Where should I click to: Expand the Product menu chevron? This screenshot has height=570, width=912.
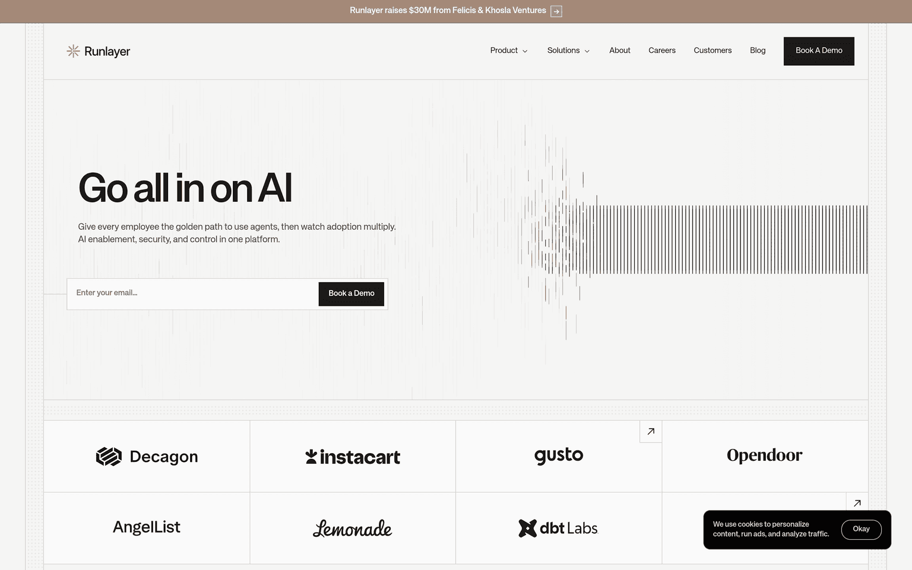[525, 51]
